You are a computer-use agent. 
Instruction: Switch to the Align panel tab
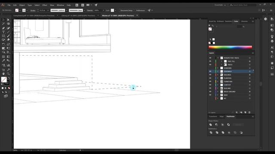pos(222,116)
